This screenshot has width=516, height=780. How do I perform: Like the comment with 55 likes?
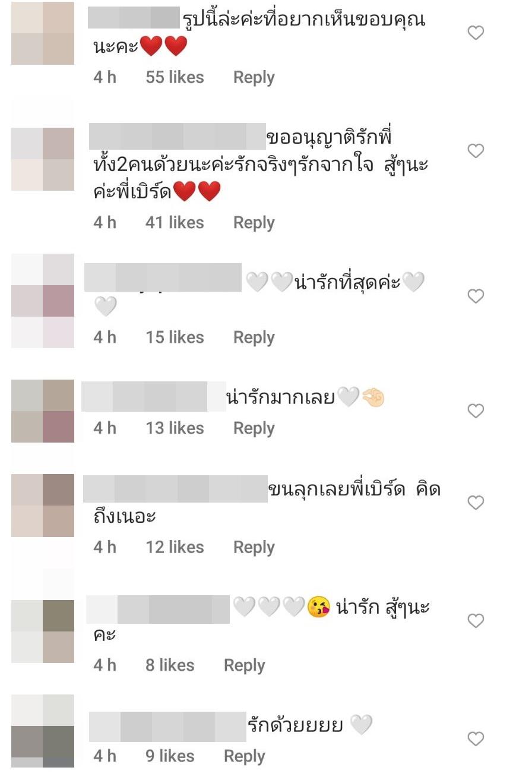pyautogui.click(x=476, y=33)
